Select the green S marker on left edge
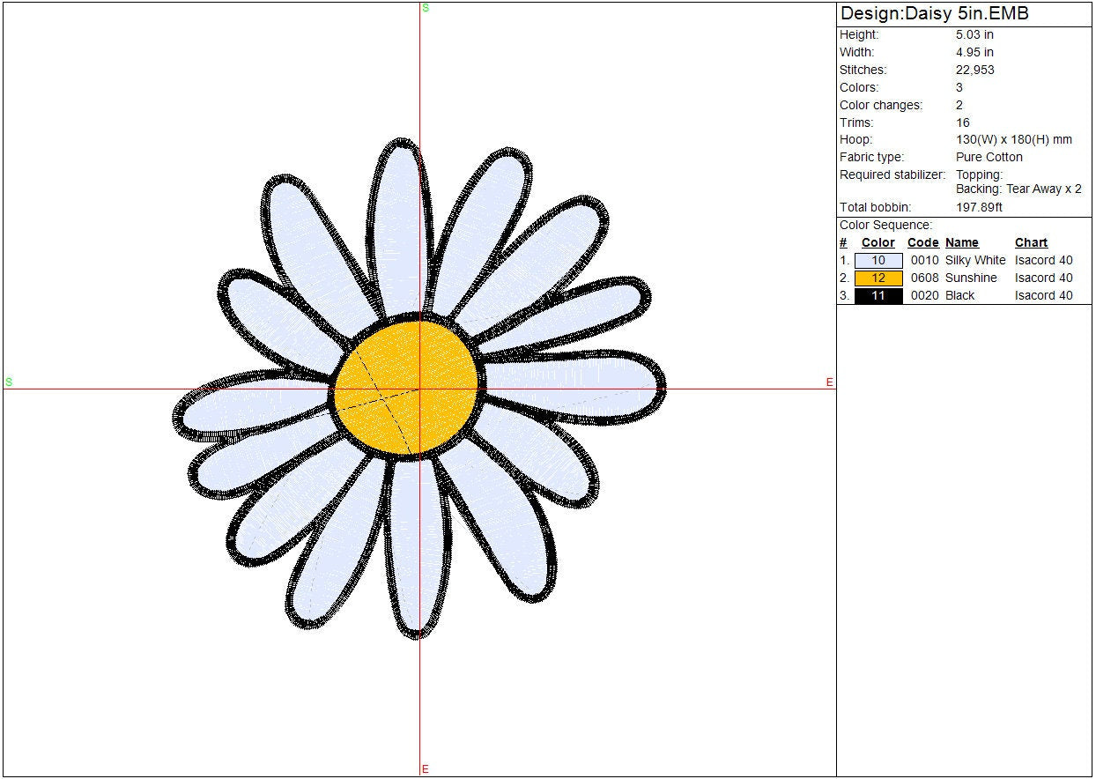This screenshot has height=779, width=1096. (x=9, y=382)
